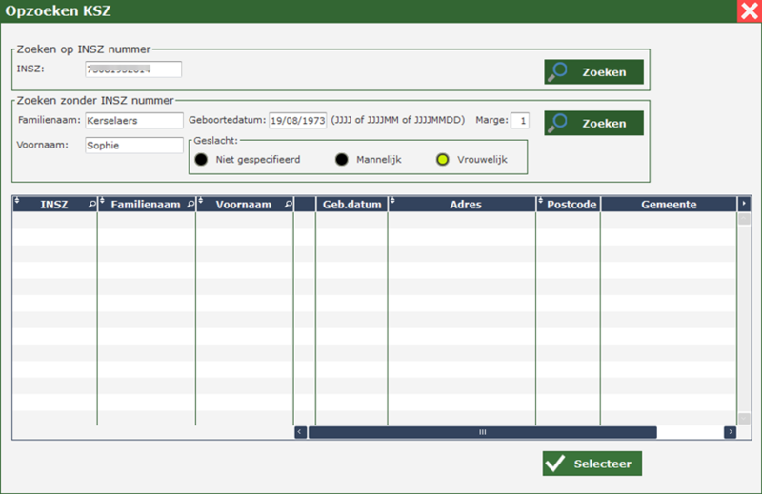Click the magnifier icon in the INSZ column header
Image resolution: width=762 pixels, height=494 pixels.
[x=91, y=205]
